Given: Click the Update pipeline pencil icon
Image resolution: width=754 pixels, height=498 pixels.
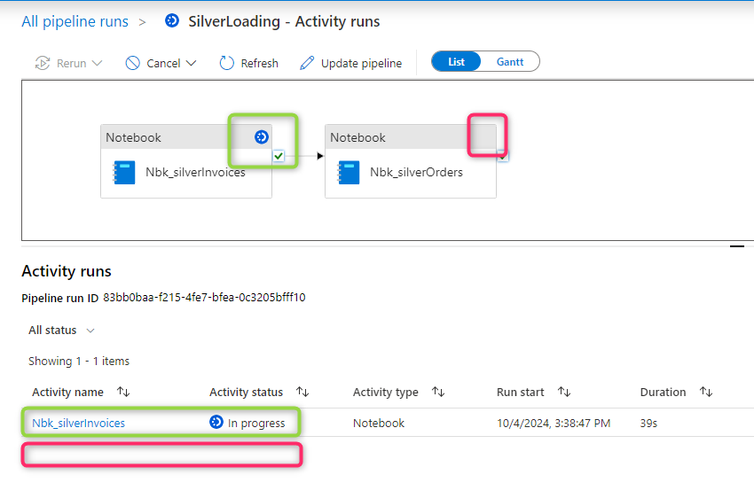Looking at the screenshot, I should (307, 63).
